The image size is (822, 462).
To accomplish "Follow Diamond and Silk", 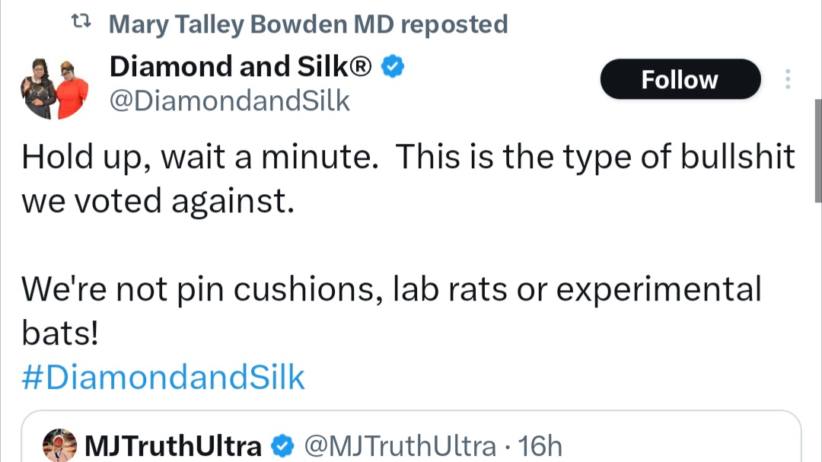I will [680, 79].
